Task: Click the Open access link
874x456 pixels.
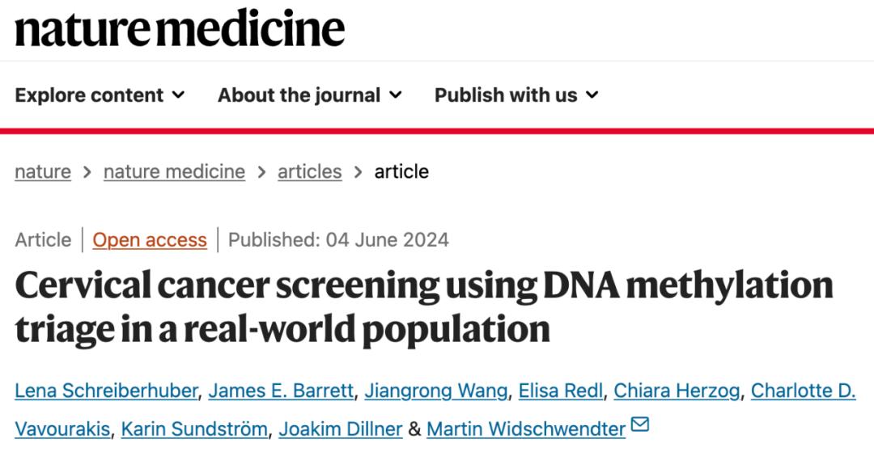Action: point(150,240)
